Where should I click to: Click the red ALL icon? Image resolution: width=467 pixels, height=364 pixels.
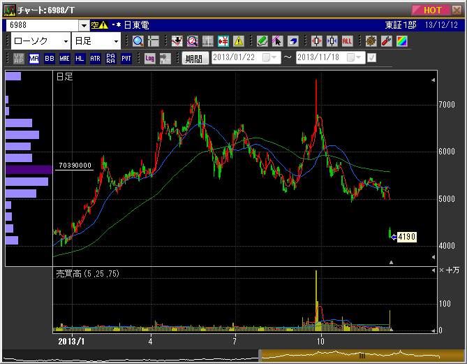(x=347, y=41)
